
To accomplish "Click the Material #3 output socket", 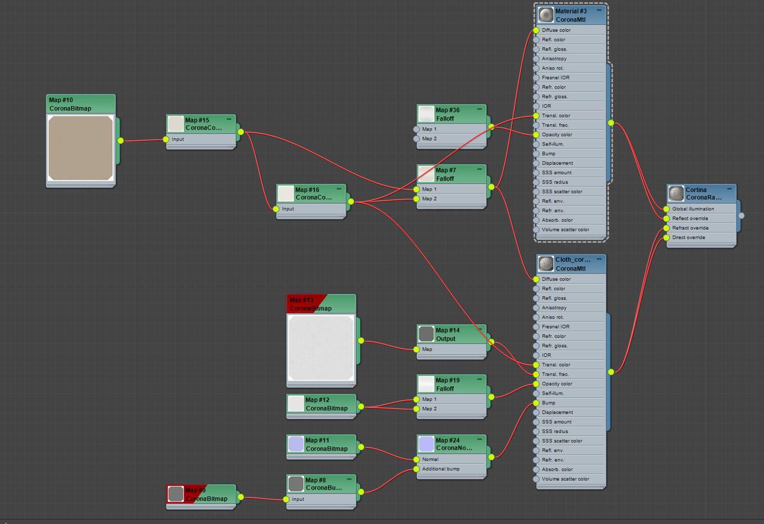I will coord(611,123).
